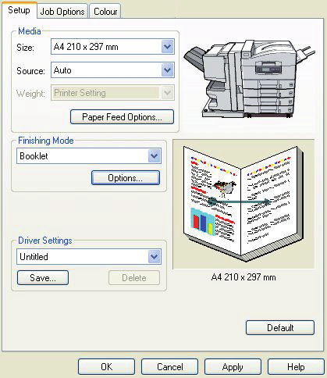The image size is (327, 378).
Task: Click the greyed Delete button
Action: pyautogui.click(x=134, y=278)
